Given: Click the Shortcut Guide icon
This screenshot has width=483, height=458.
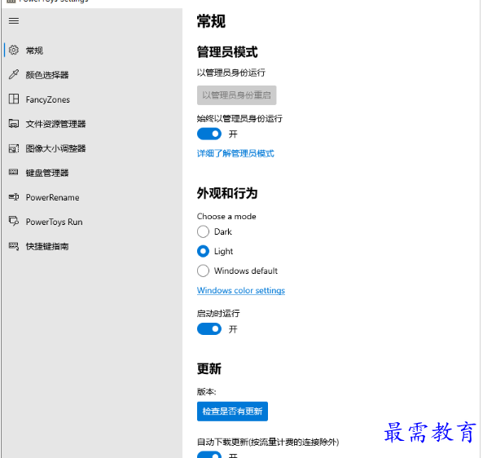Looking at the screenshot, I should click(14, 245).
